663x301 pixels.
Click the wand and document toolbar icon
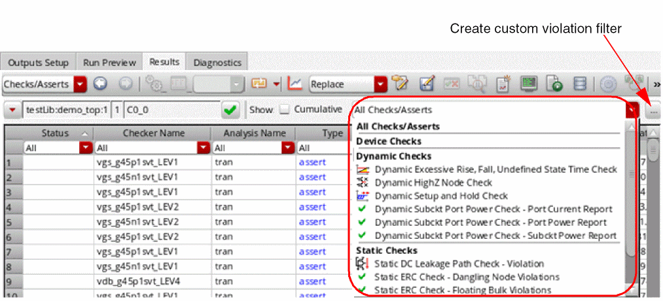tap(399, 84)
